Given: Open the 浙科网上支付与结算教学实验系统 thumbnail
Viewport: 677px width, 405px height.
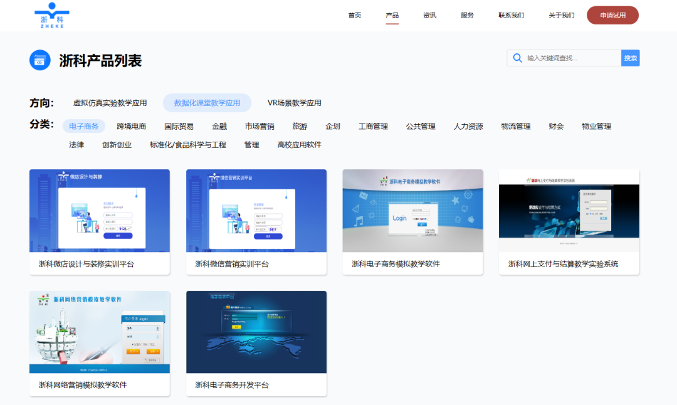Looking at the screenshot, I should pyautogui.click(x=568, y=211).
